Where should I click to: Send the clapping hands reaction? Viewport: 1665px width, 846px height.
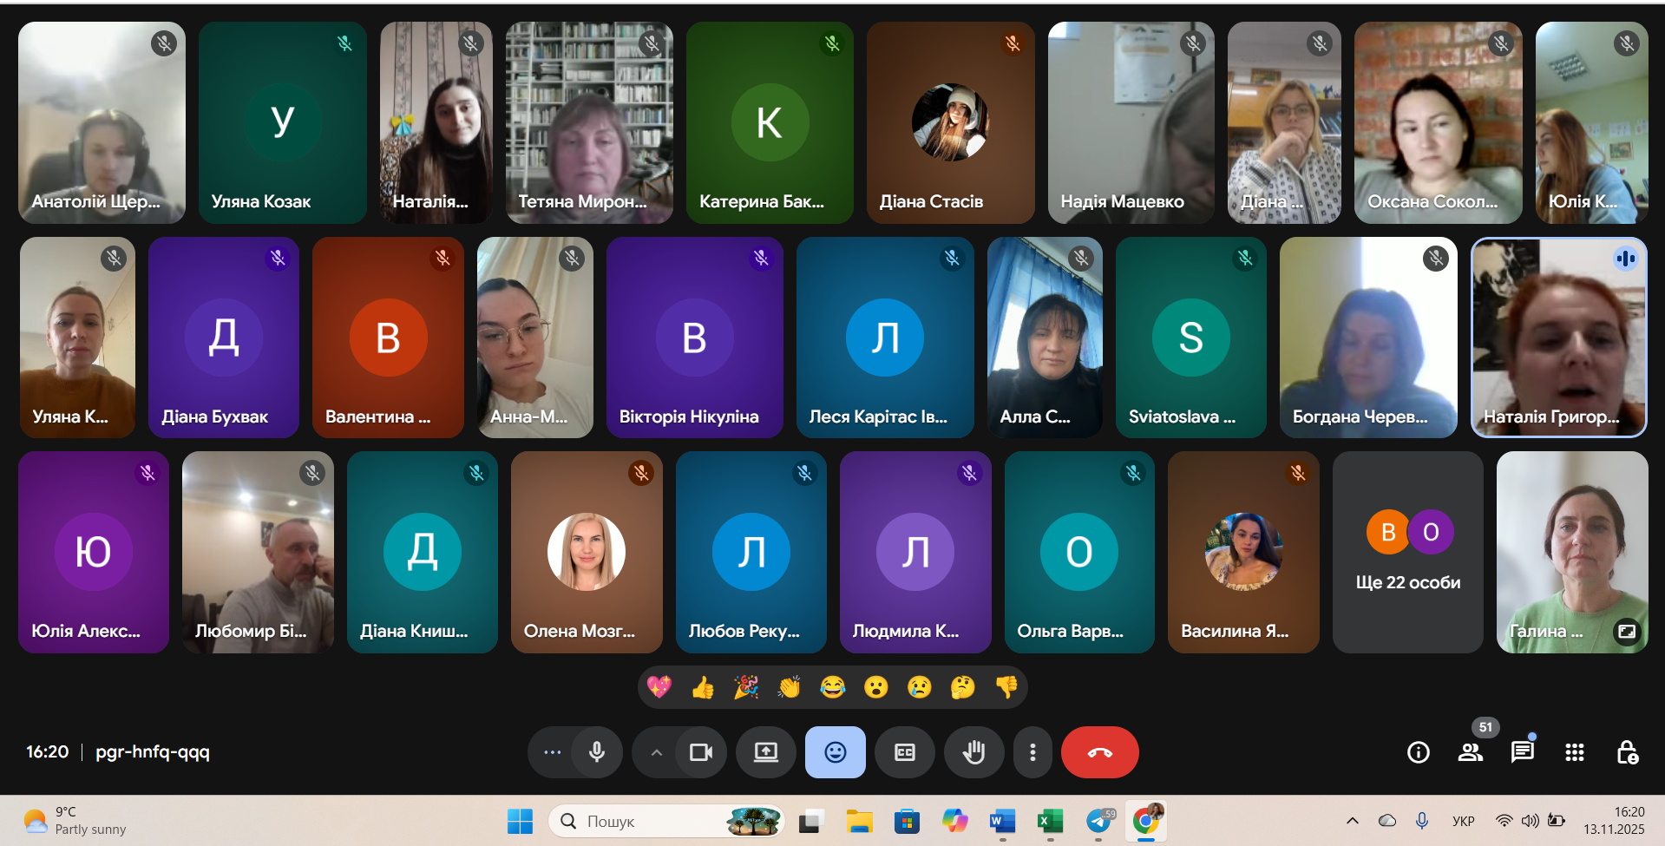click(x=790, y=688)
